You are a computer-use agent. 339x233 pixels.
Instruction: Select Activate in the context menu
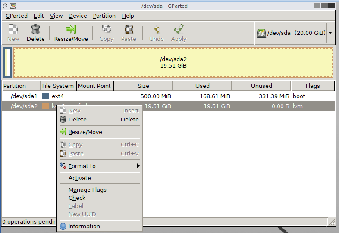[100, 178]
